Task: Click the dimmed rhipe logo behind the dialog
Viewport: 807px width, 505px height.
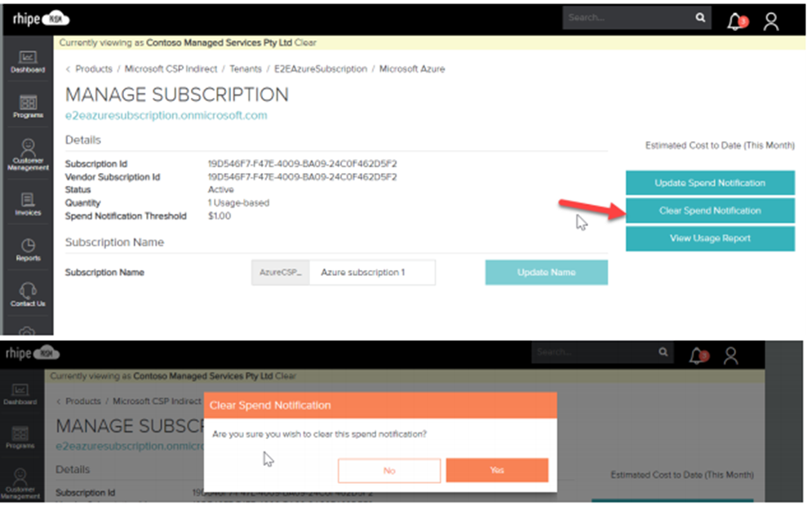Action: coord(33,353)
